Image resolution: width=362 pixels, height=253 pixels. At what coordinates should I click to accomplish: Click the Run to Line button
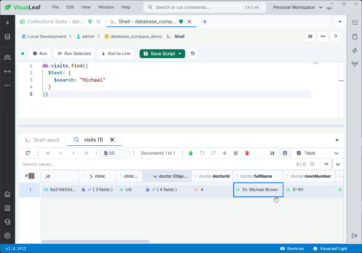[x=116, y=53]
